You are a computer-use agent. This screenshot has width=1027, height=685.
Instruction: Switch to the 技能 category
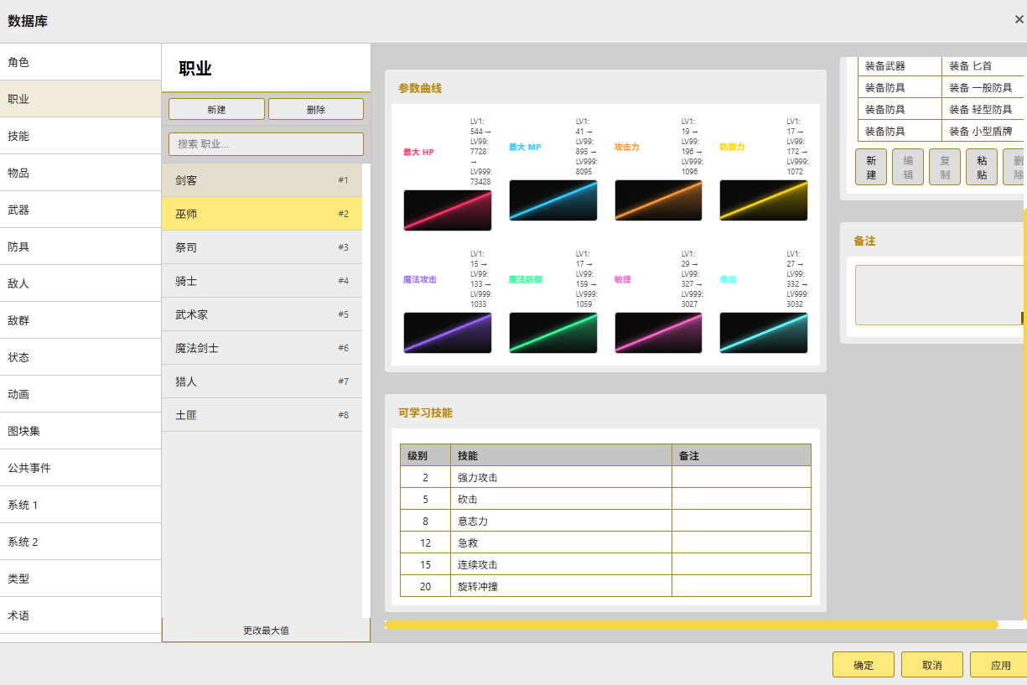[80, 136]
